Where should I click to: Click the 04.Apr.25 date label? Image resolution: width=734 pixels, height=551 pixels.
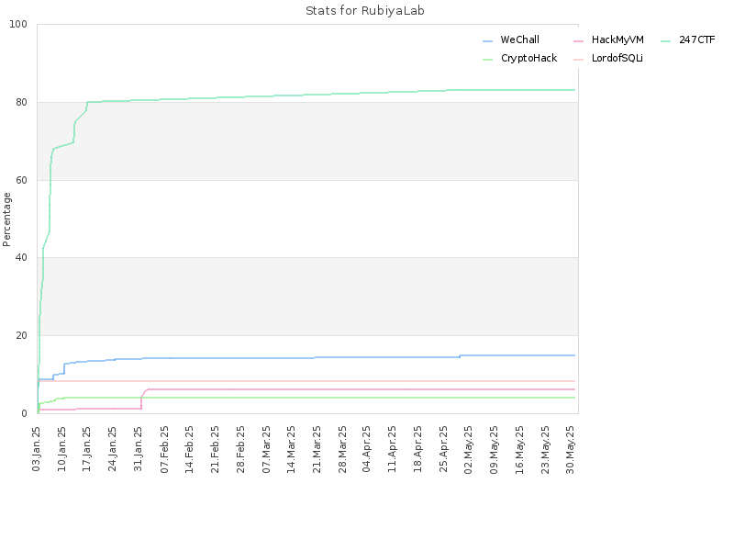pos(366,449)
